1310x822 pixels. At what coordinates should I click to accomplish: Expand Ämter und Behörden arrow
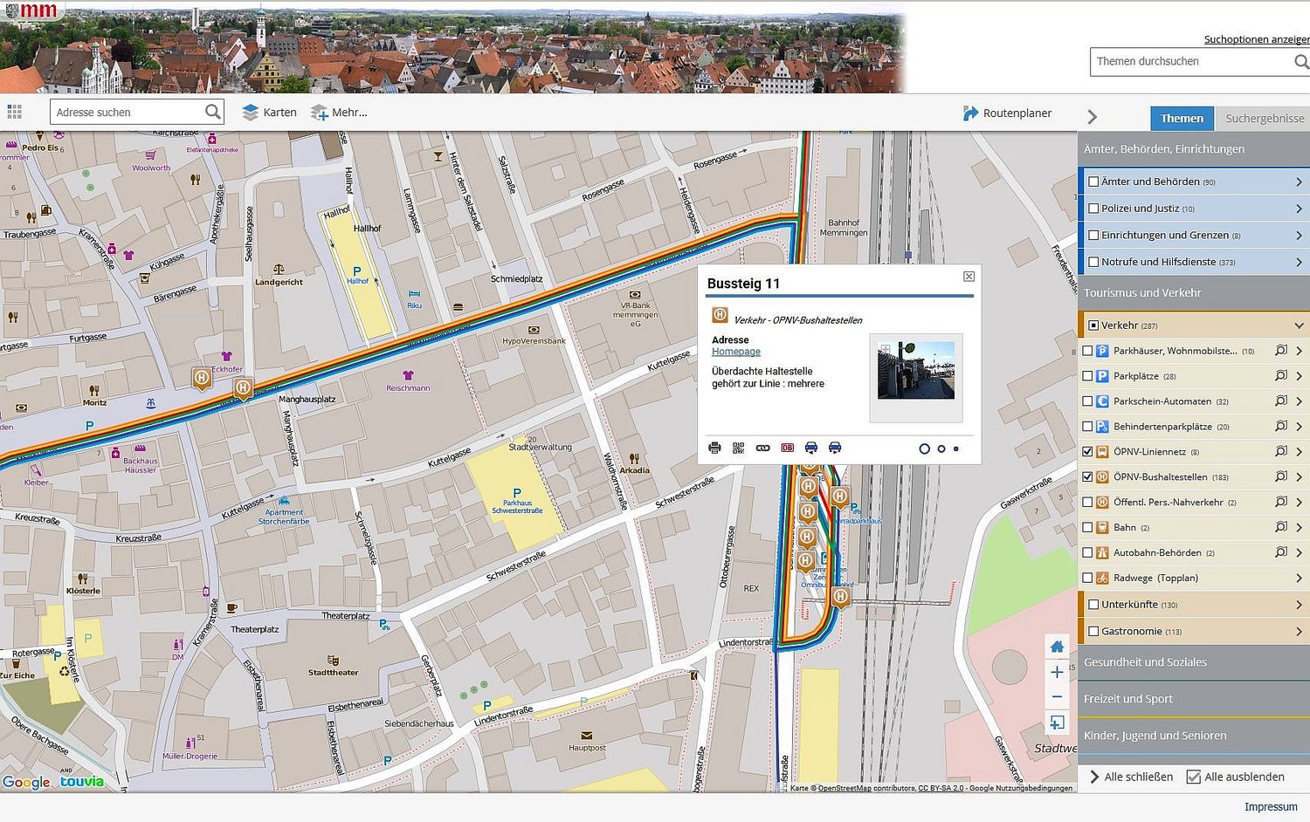pos(1299,182)
